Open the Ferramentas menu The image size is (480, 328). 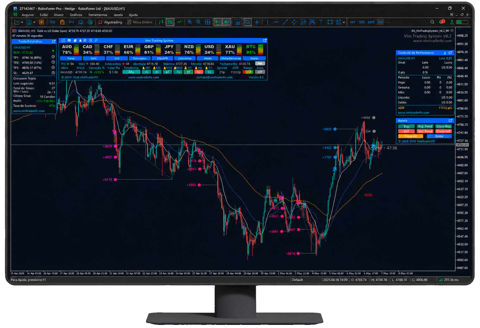pos(98,15)
